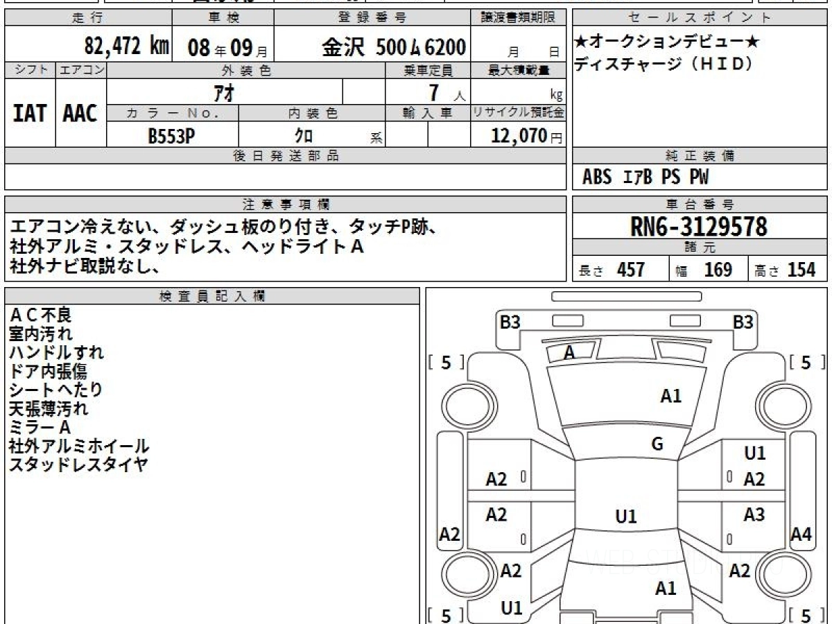Click the 内装色 header
This screenshot has width=832, height=624.
(x=312, y=113)
